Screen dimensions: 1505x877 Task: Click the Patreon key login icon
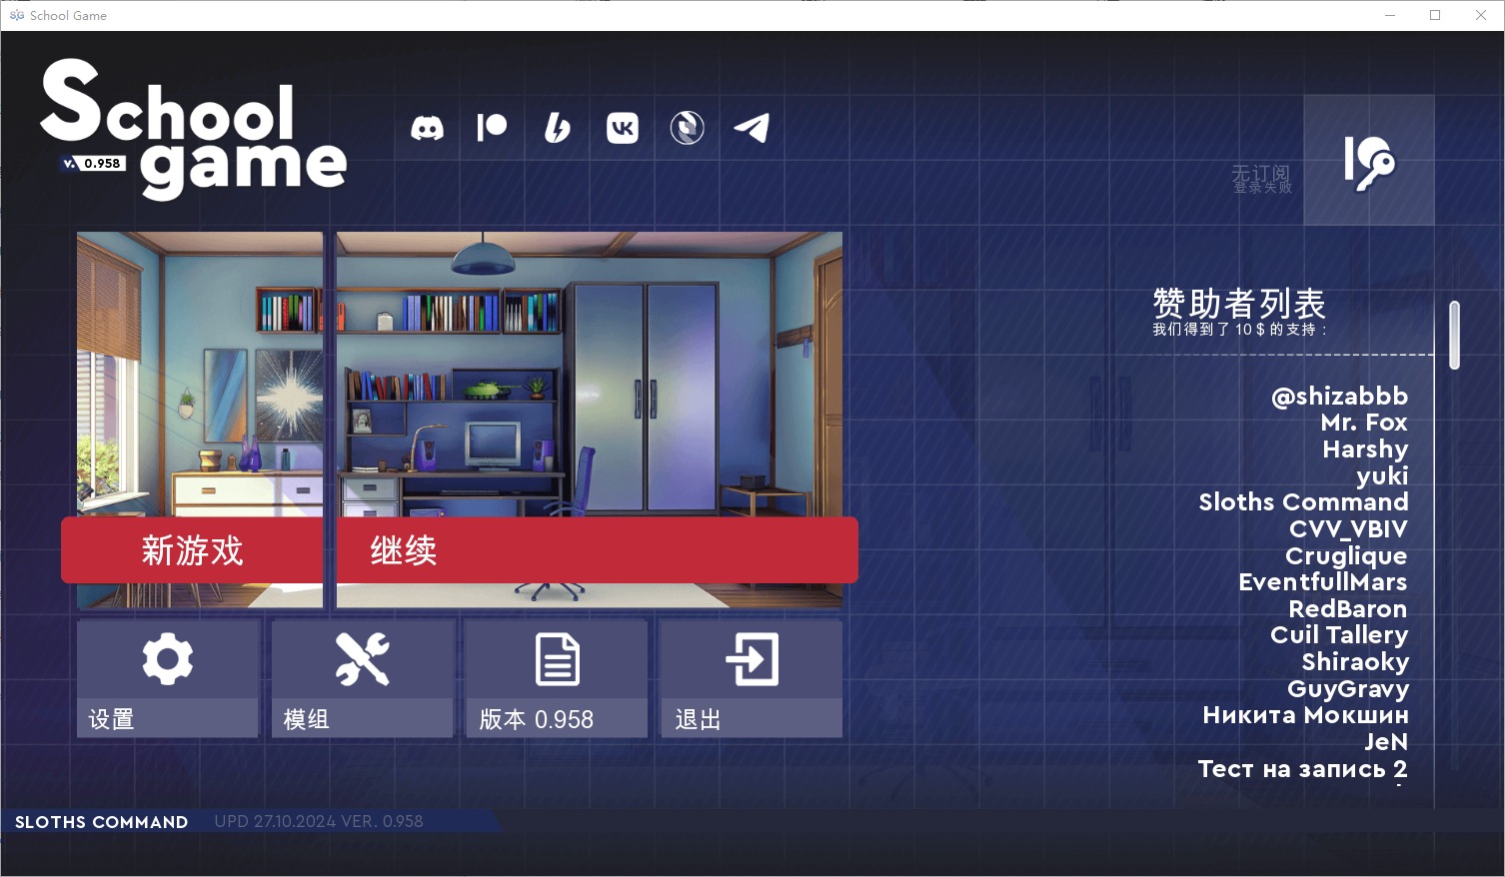tap(1368, 161)
